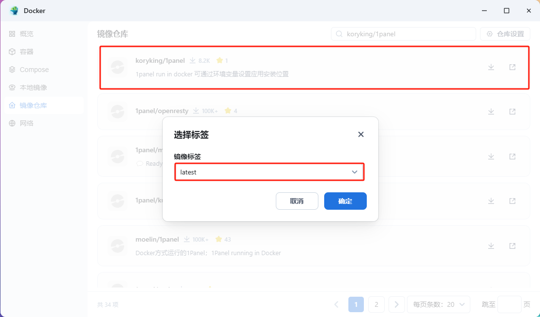Open 仓库设置 registry settings
The height and width of the screenshot is (317, 540).
(x=505, y=34)
